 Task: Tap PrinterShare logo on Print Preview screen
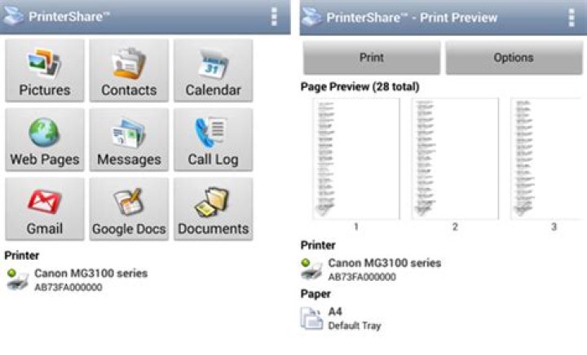click(x=311, y=17)
